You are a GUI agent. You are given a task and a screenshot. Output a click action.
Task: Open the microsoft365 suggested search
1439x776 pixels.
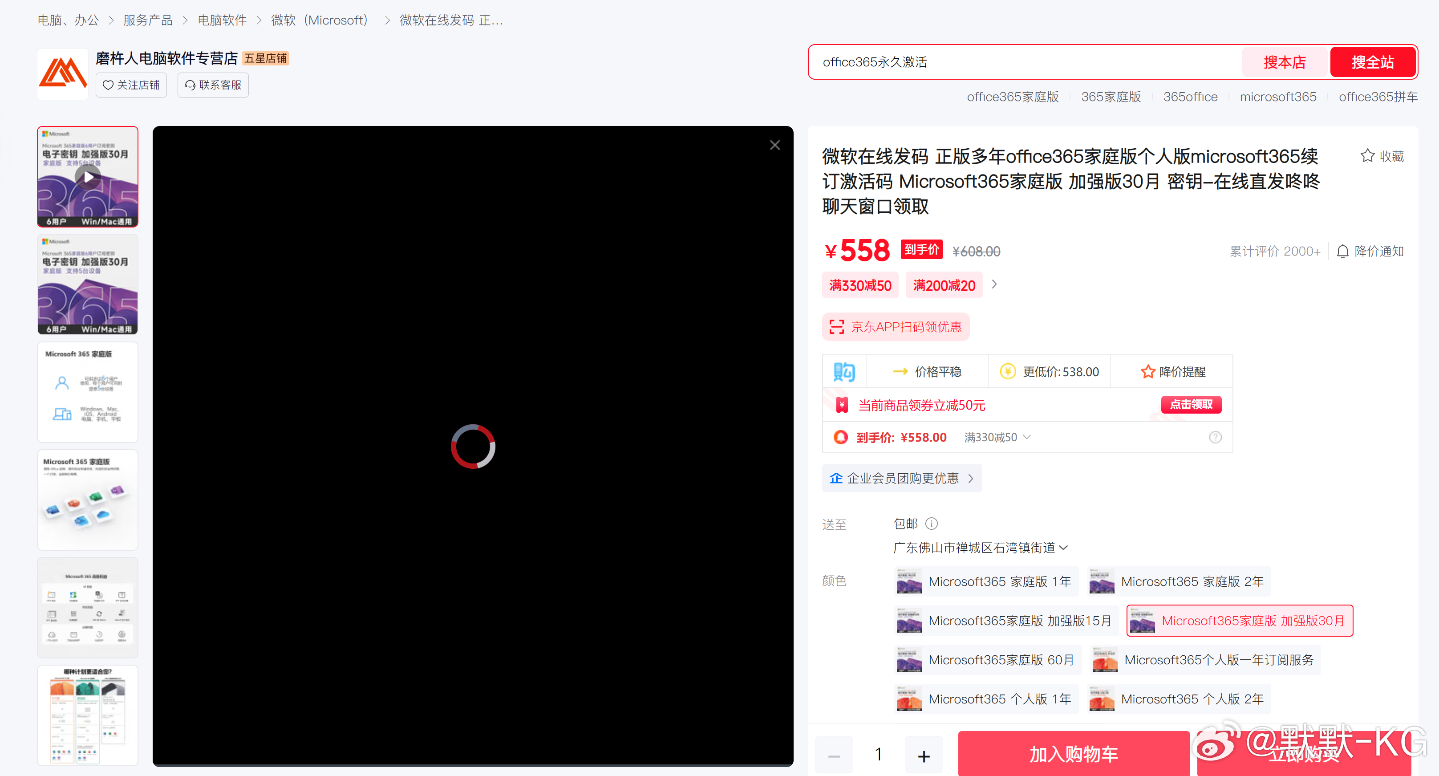click(1277, 97)
